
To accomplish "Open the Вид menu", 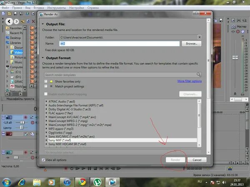I will (28, 8).
